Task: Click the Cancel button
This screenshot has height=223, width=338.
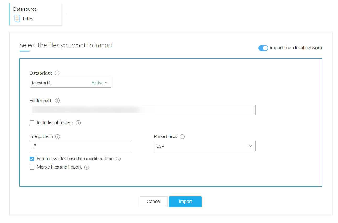Action: pyautogui.click(x=153, y=202)
